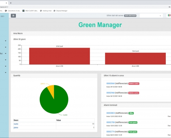Click Porta aperta badge on 000027D8 row
171x138 pixels.
click(133, 122)
